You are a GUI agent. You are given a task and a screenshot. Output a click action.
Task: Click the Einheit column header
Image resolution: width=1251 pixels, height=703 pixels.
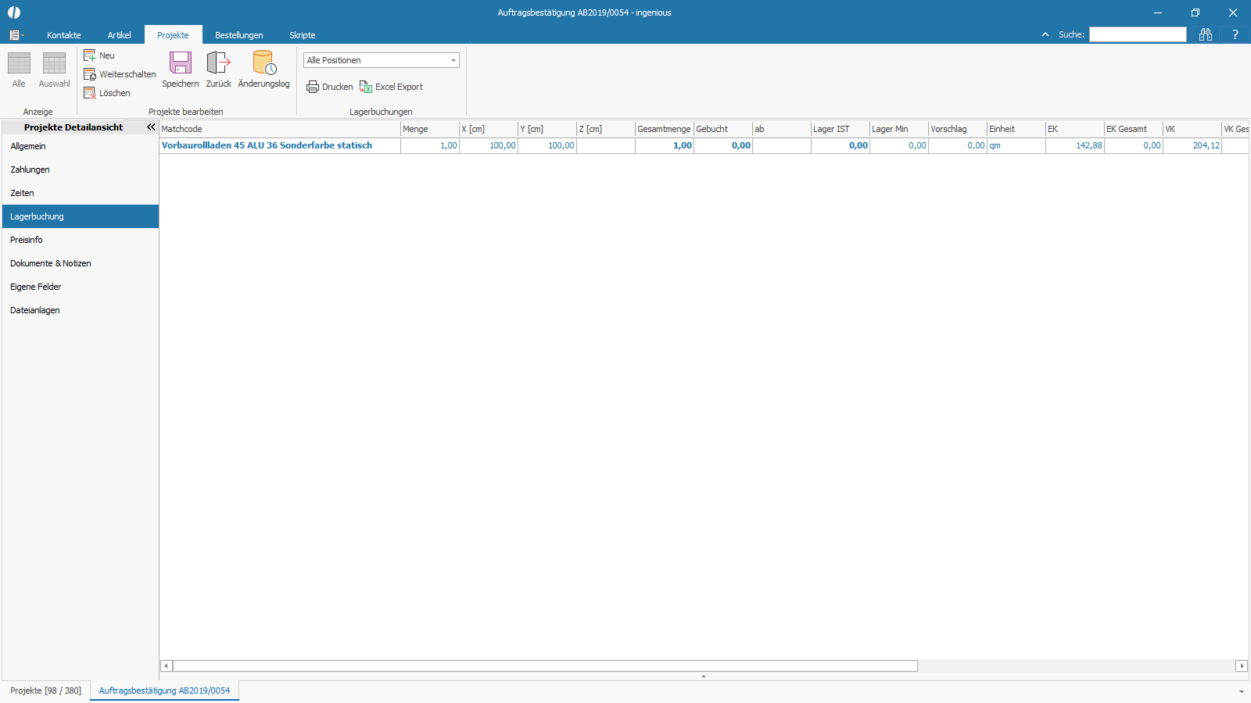[x=1016, y=129]
